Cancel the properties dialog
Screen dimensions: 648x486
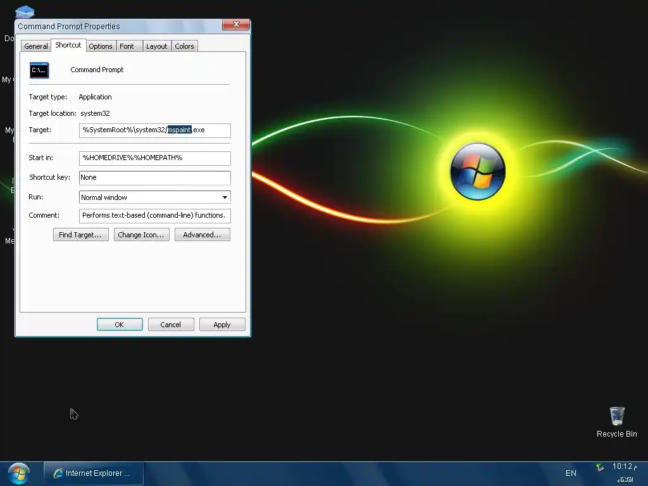pos(171,325)
